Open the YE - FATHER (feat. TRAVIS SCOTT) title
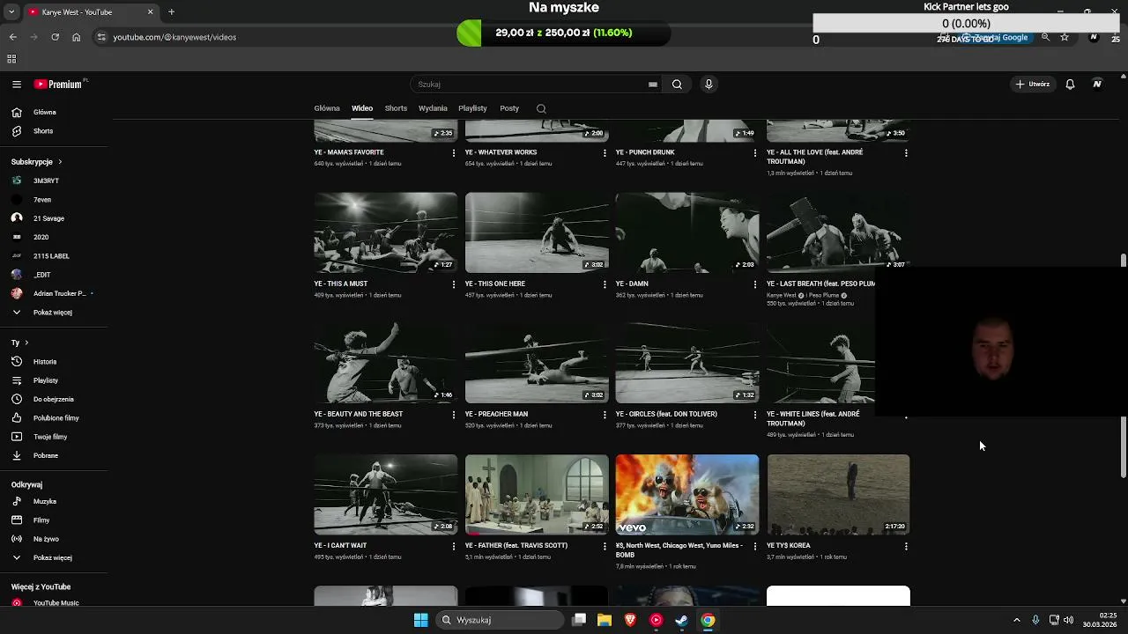 point(516,546)
